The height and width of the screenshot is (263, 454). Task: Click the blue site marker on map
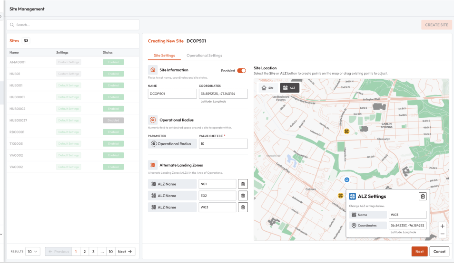(x=347, y=179)
